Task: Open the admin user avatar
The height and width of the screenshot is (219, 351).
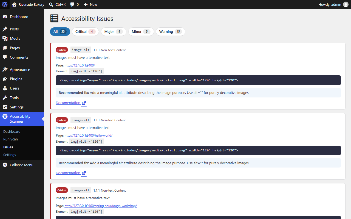Action: (346, 4)
